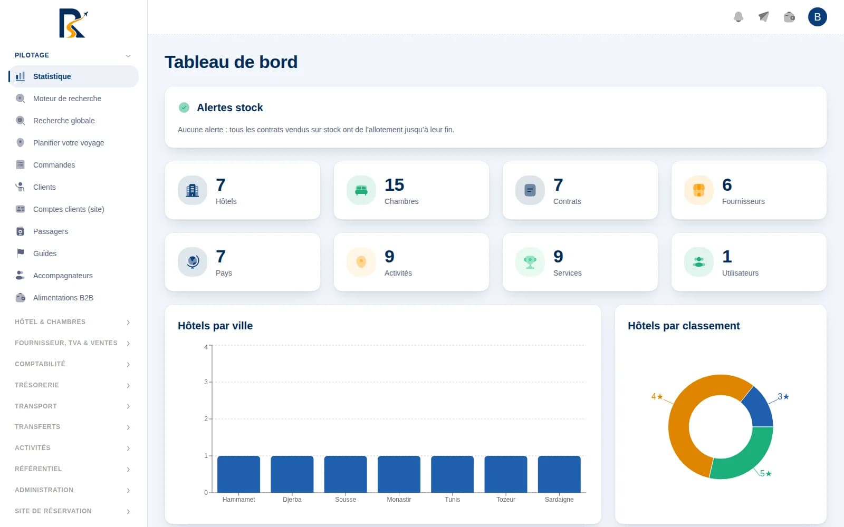Image resolution: width=844 pixels, height=527 pixels.
Task: Open notifications bell icon
Action: [738, 17]
